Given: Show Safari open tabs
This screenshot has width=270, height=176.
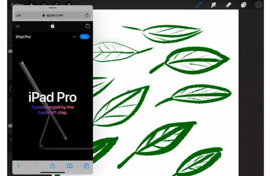Looking at the screenshot, I should 86,166.
